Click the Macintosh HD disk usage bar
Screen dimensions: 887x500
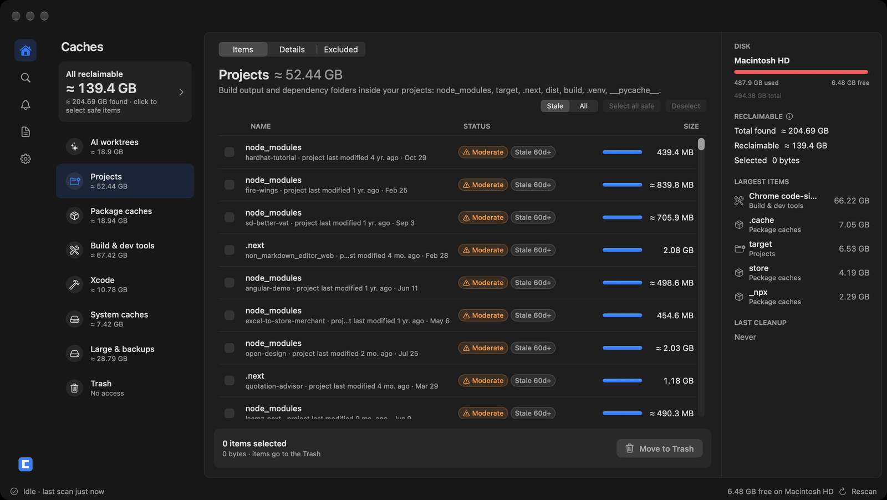(801, 72)
